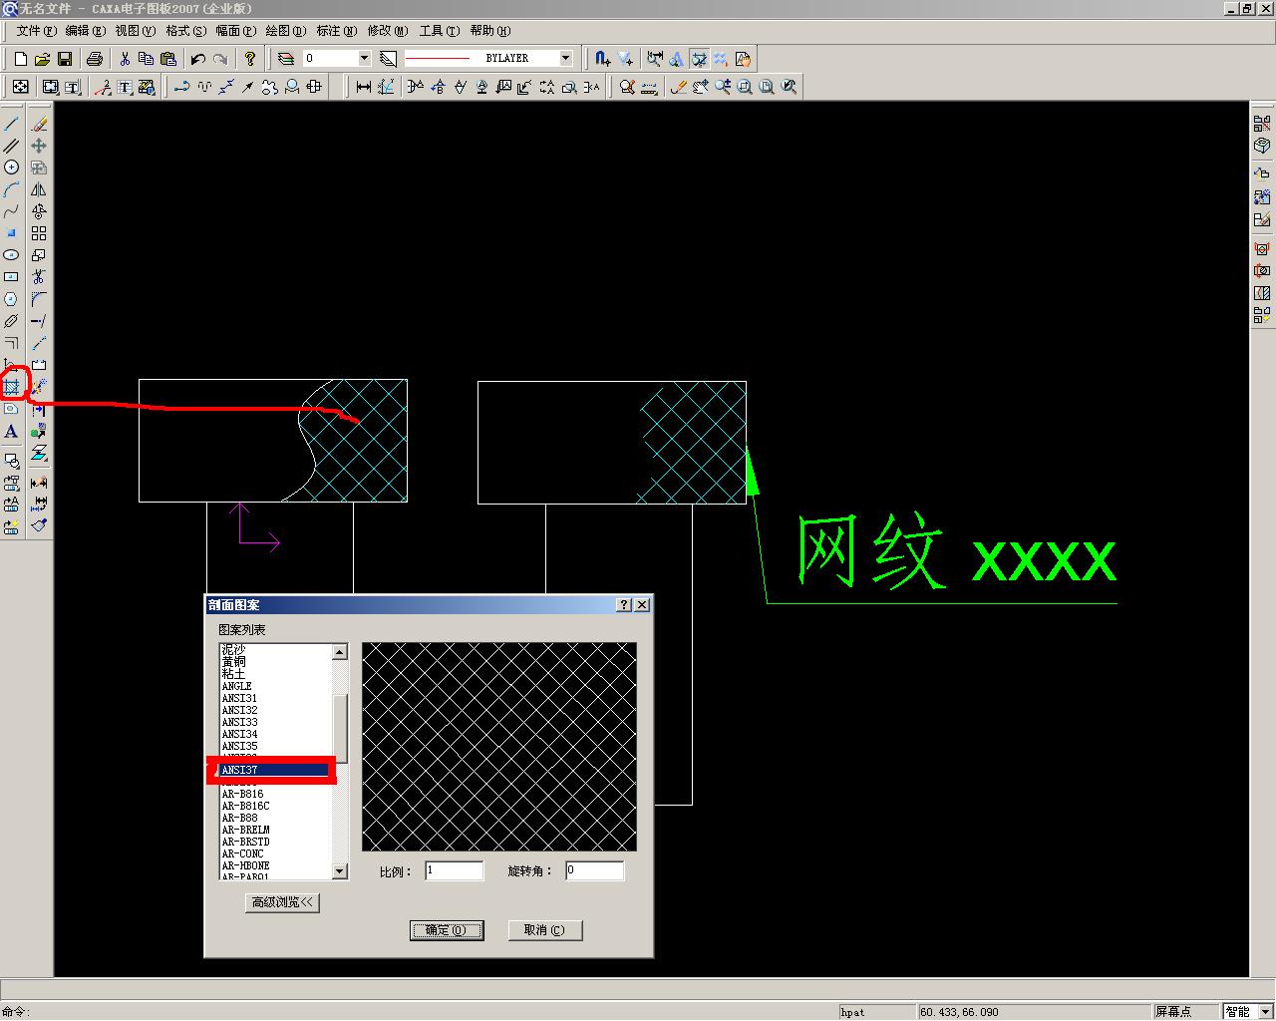Click the Paste clipboard icon
Screen dimensions: 1276x1021
[x=168, y=59]
